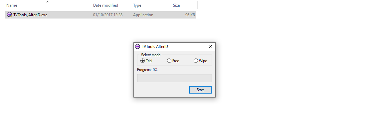Screen dimensions: 378x122
Task: Click the 96 KB size cell
Action: 190,15
